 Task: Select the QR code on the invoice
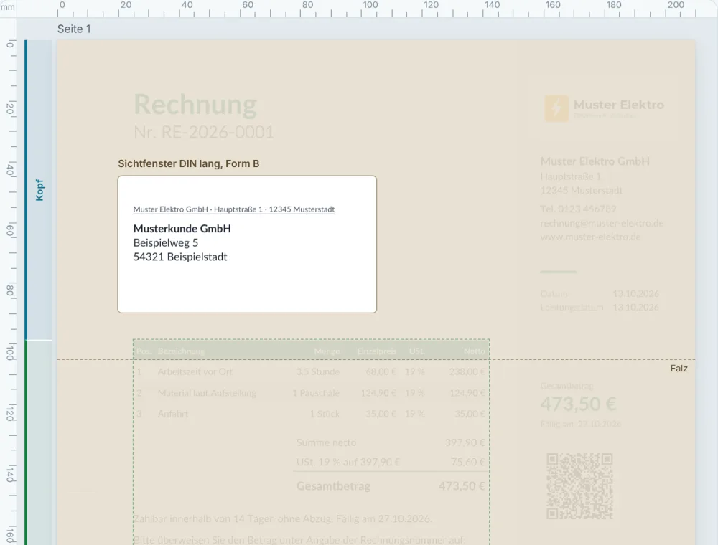(x=579, y=486)
